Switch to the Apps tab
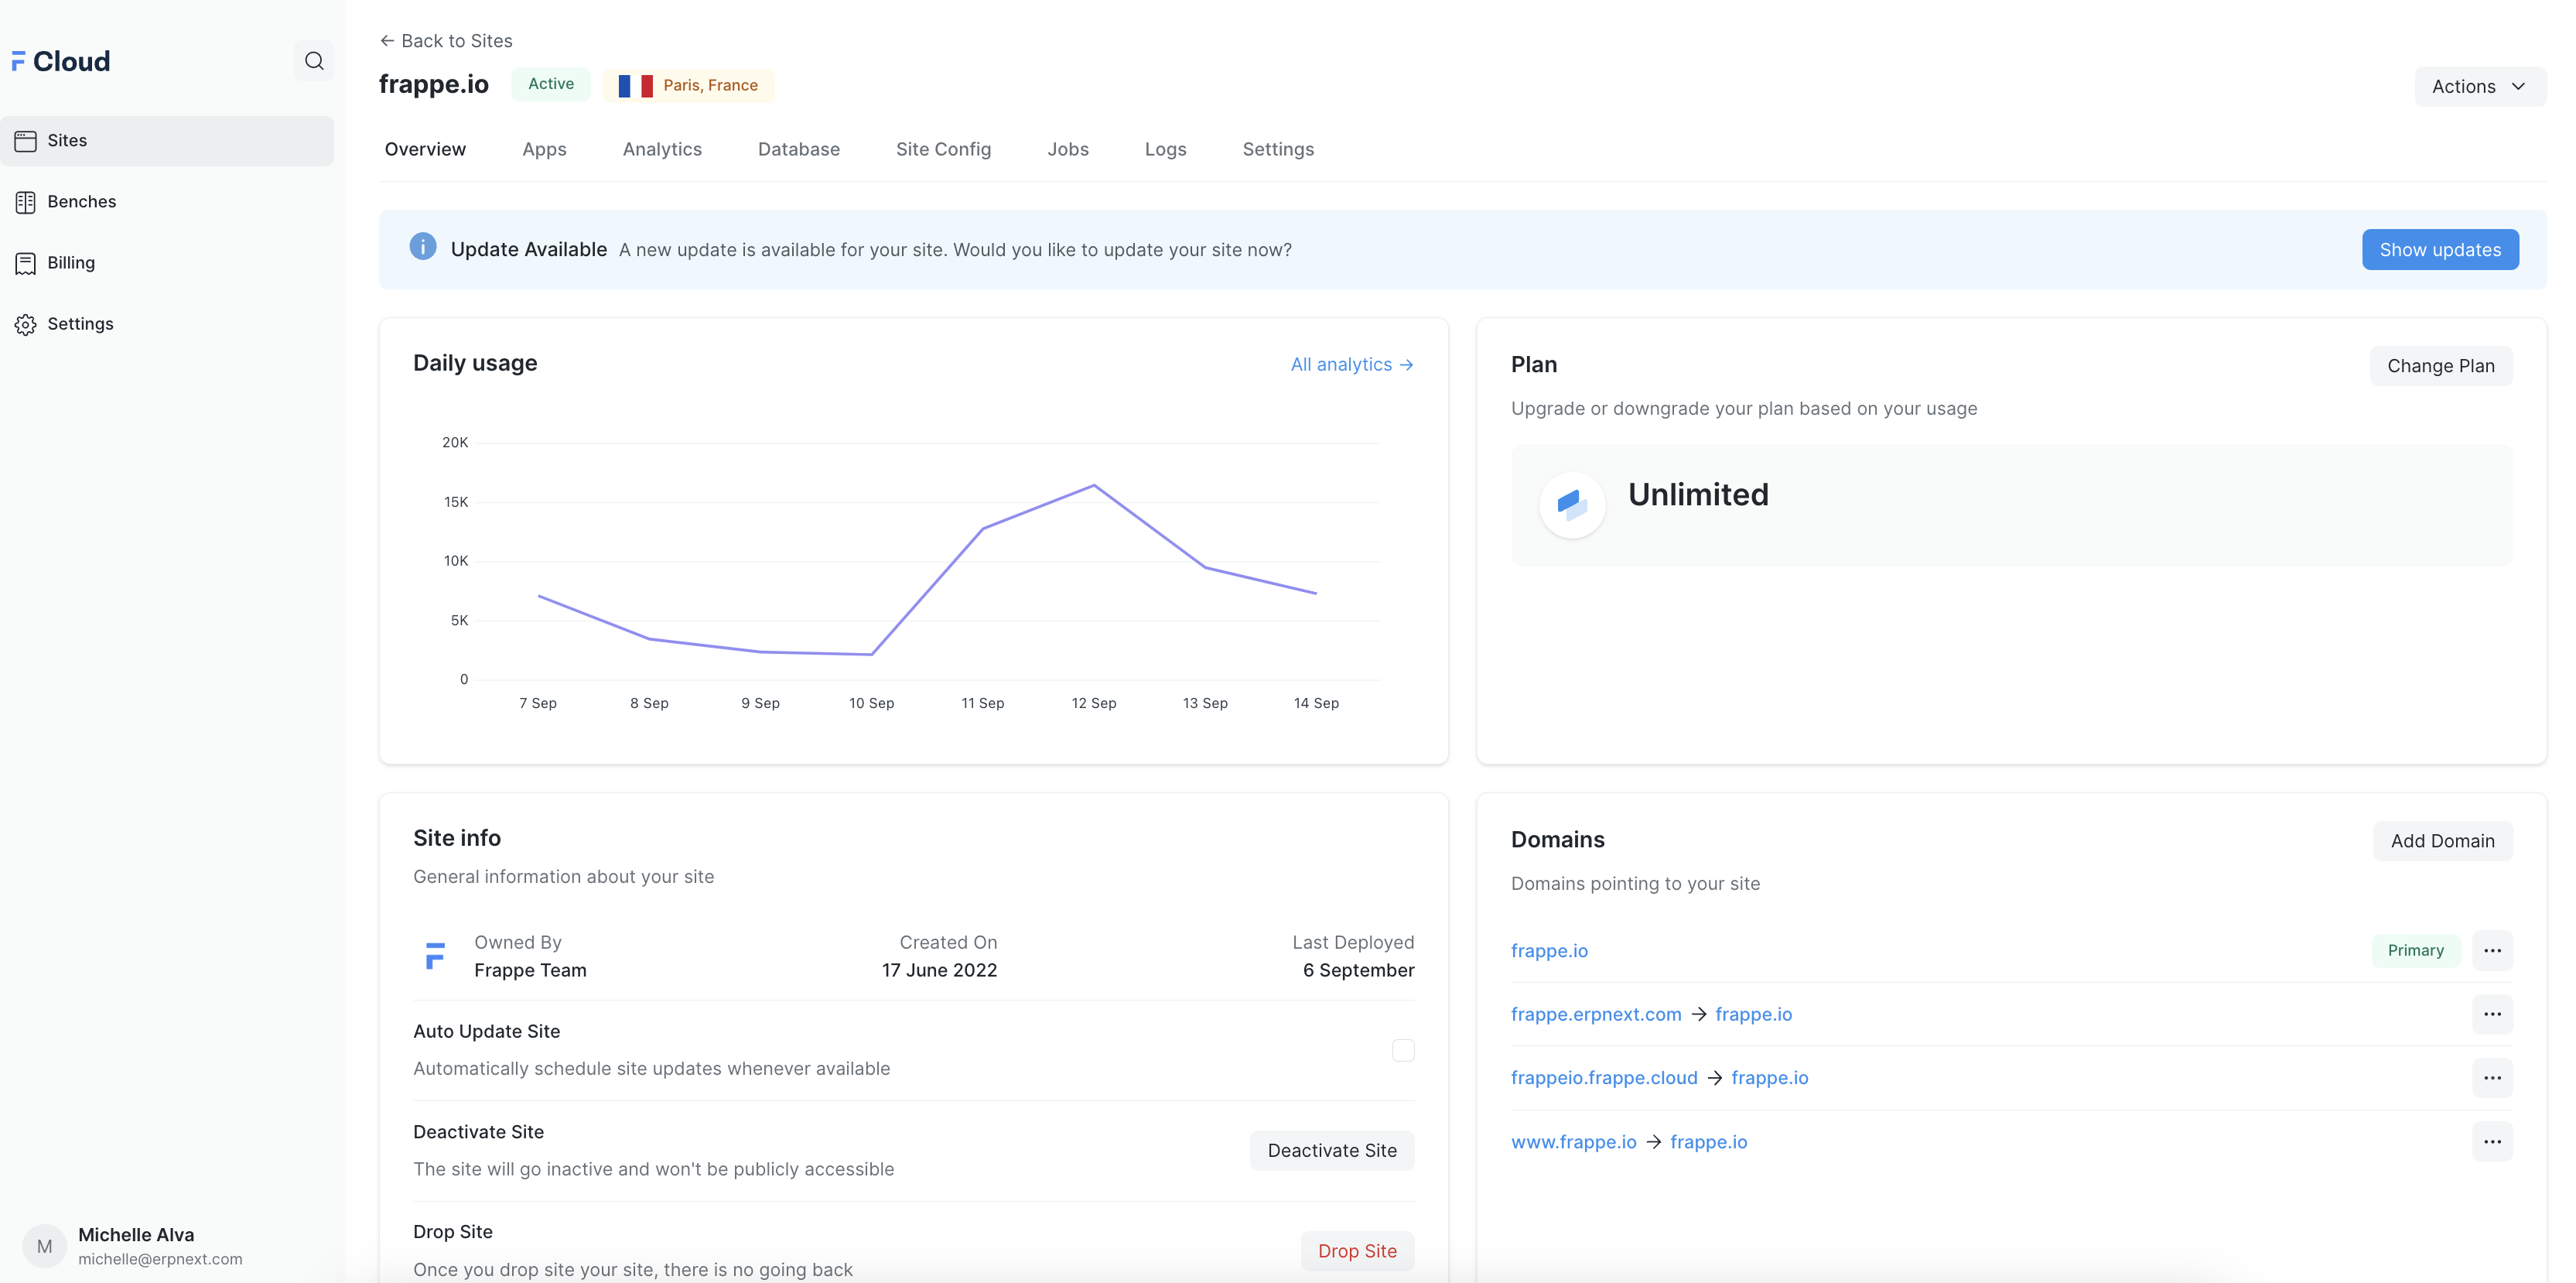Viewport: 2576px width, 1283px height. click(544, 149)
